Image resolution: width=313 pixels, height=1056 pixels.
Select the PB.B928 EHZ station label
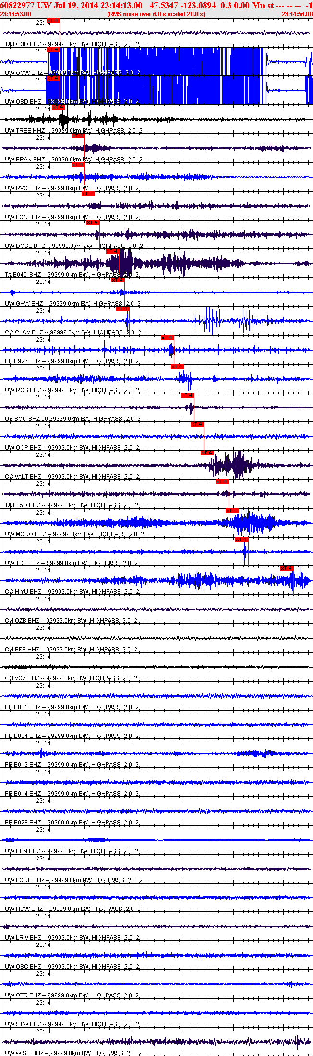[23, 823]
